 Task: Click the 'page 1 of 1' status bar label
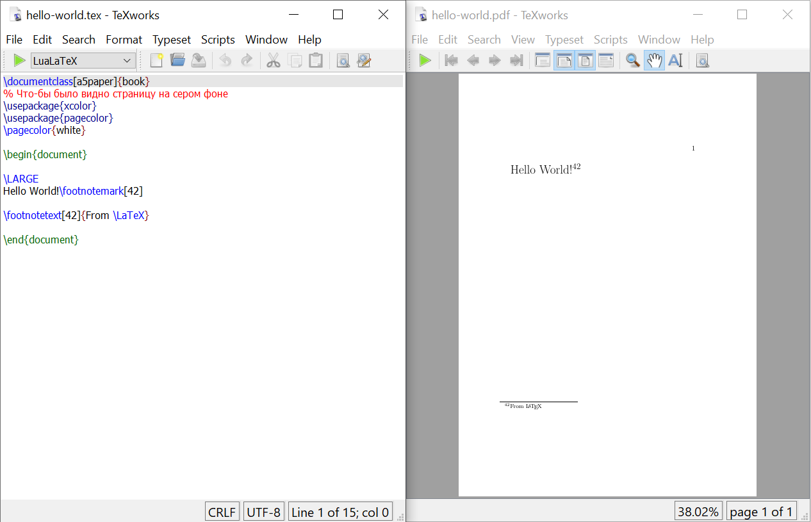tap(761, 512)
